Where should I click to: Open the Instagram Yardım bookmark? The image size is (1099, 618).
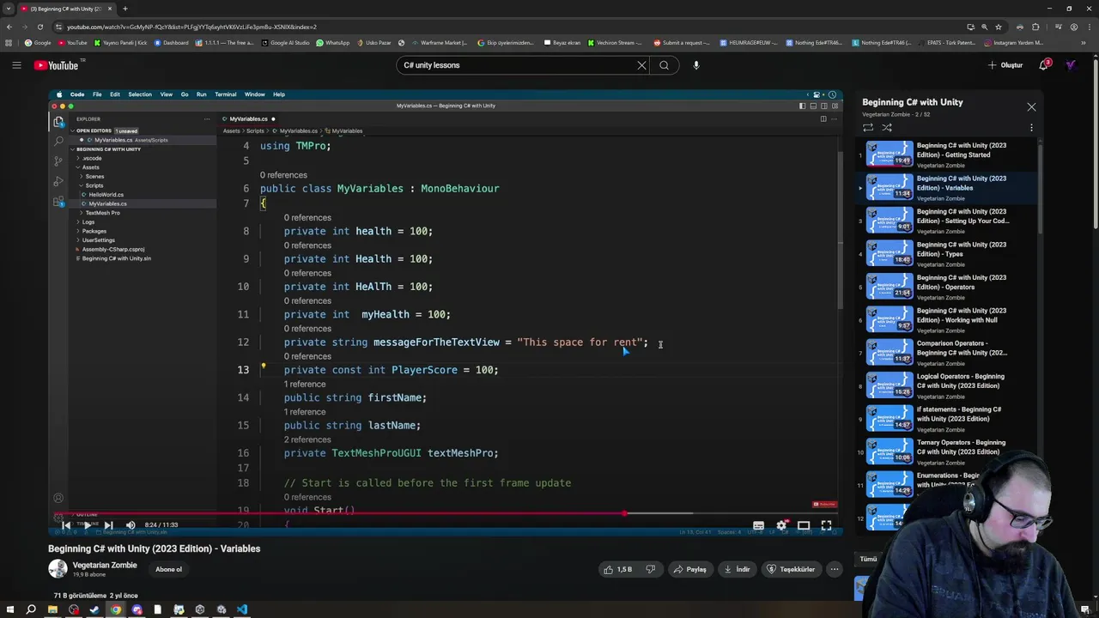[x=1015, y=43]
